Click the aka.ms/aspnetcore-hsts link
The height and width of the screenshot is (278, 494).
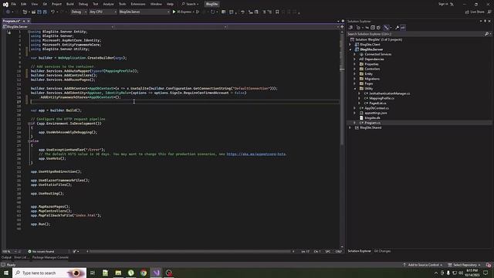[x=256, y=154]
